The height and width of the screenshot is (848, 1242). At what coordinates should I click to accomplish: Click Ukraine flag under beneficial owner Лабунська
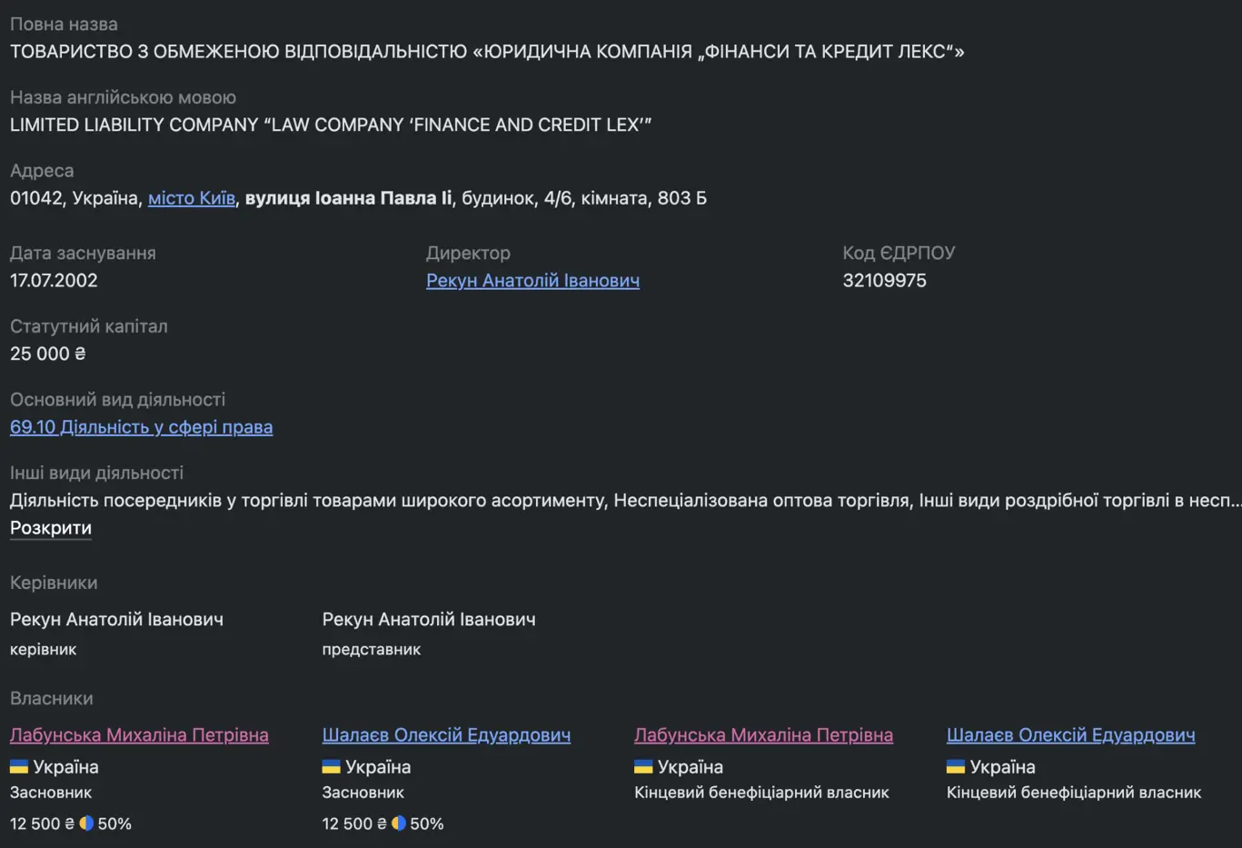[x=643, y=767]
